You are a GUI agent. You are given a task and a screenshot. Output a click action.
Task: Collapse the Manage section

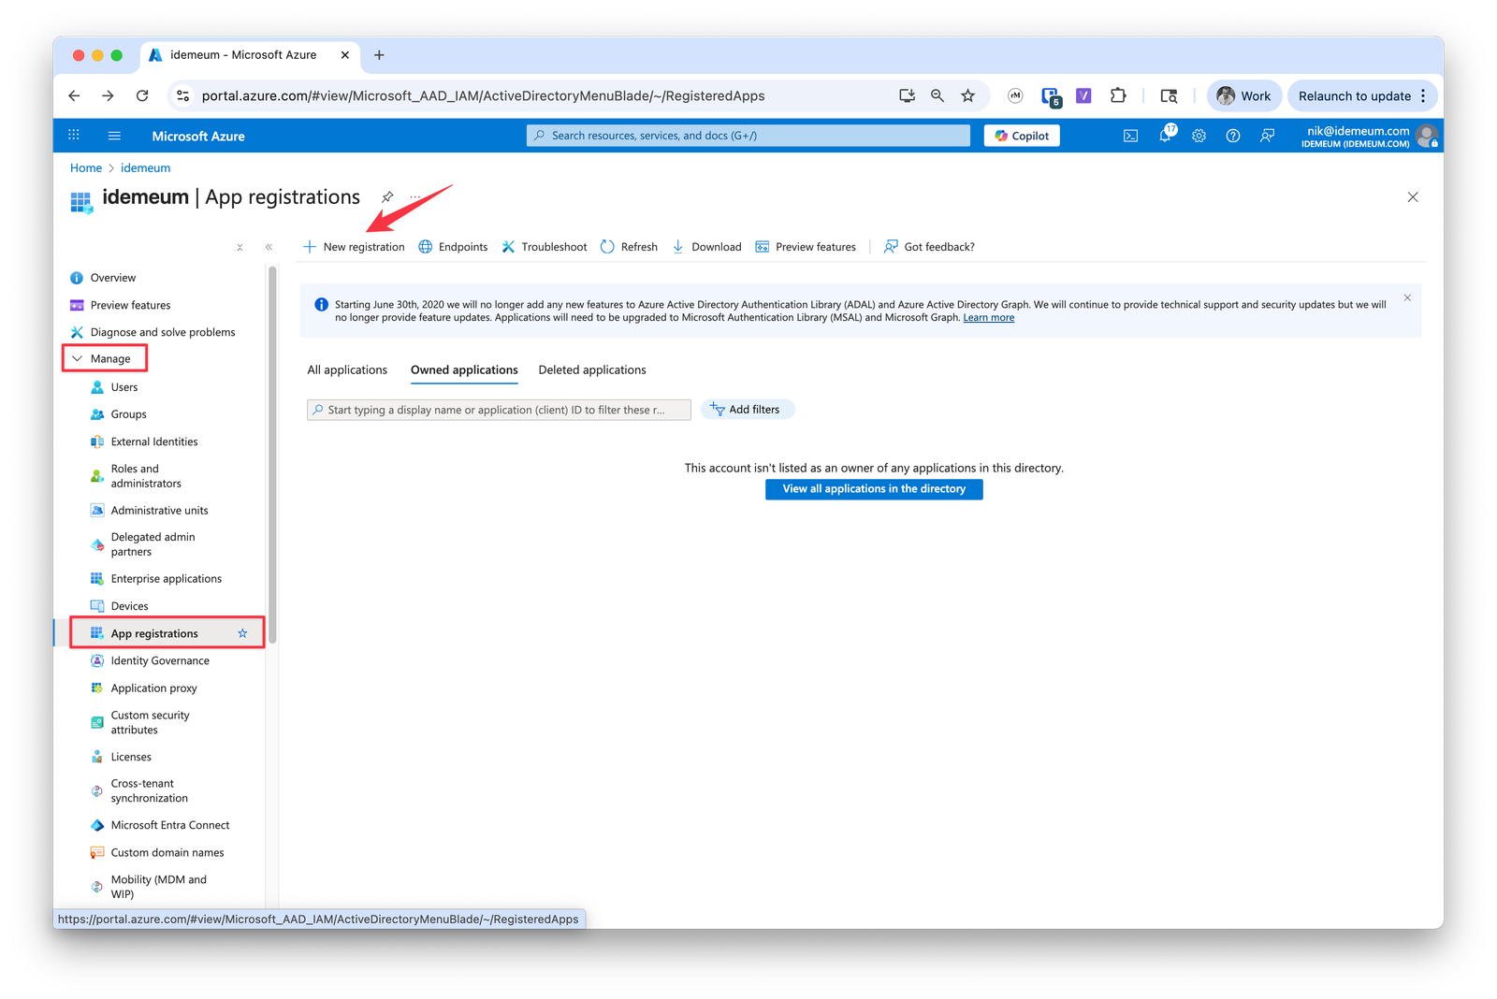(x=105, y=359)
